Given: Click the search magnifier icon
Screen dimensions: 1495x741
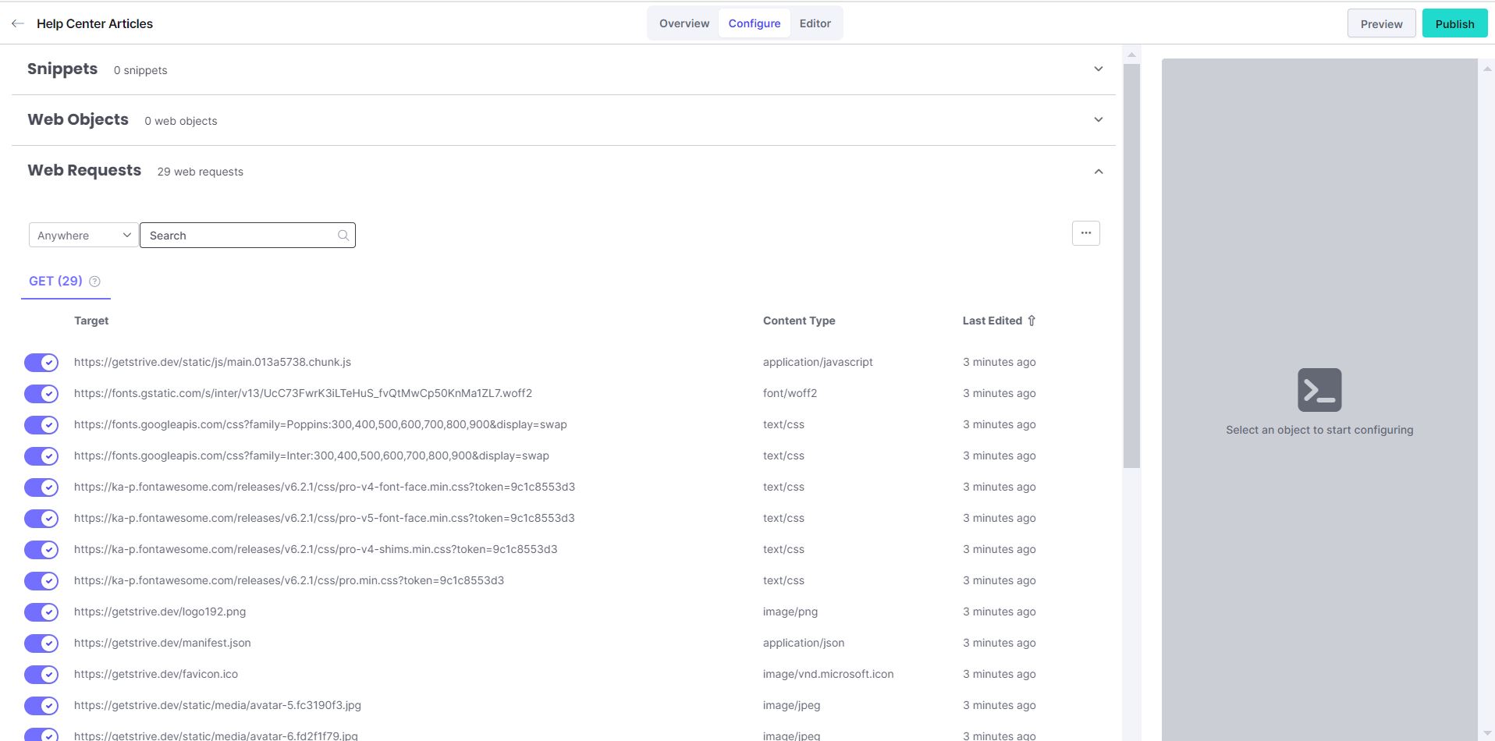Looking at the screenshot, I should point(343,236).
